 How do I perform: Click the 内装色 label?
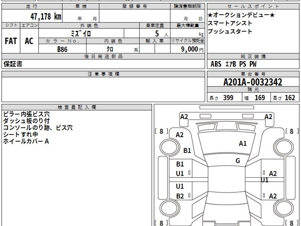point(113,41)
